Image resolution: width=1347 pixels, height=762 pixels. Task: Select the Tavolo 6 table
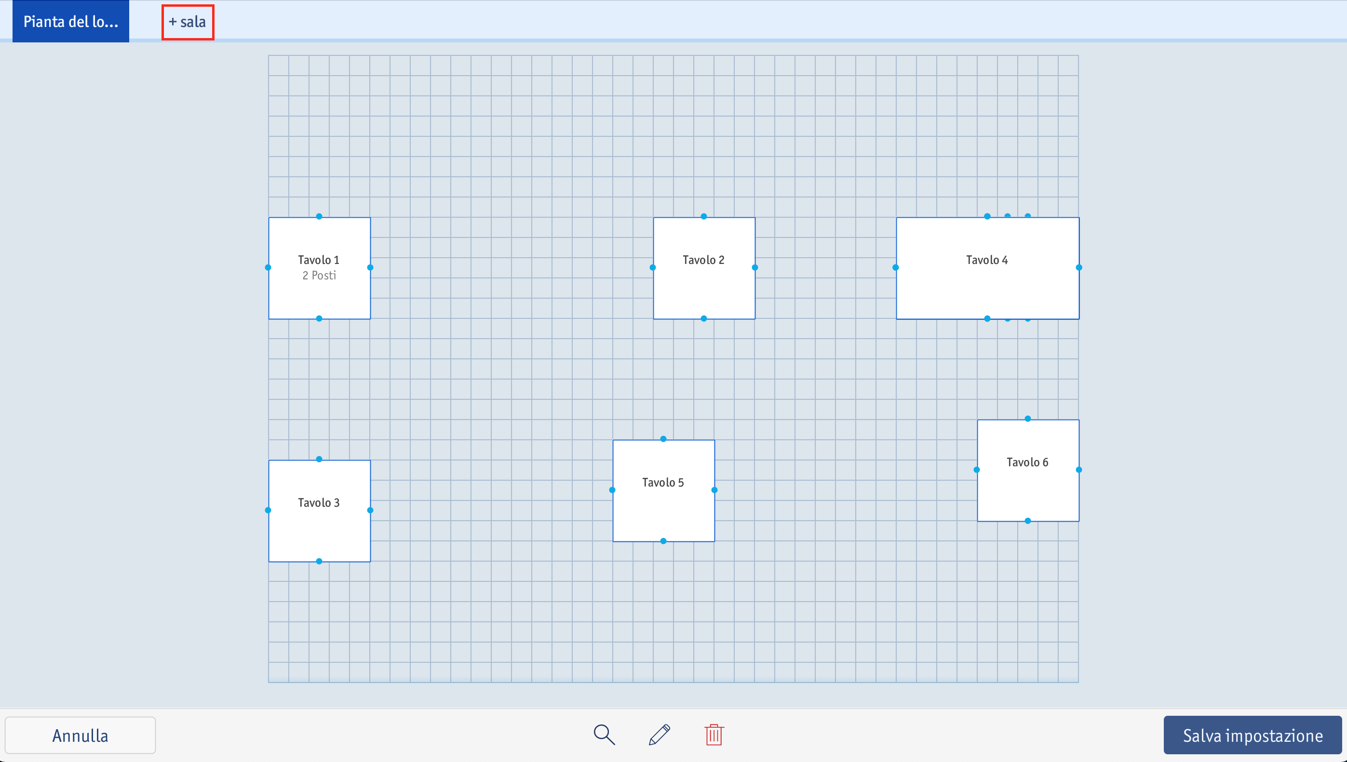[x=1028, y=470]
